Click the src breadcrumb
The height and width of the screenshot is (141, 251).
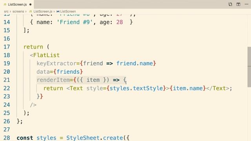click(x=6, y=11)
